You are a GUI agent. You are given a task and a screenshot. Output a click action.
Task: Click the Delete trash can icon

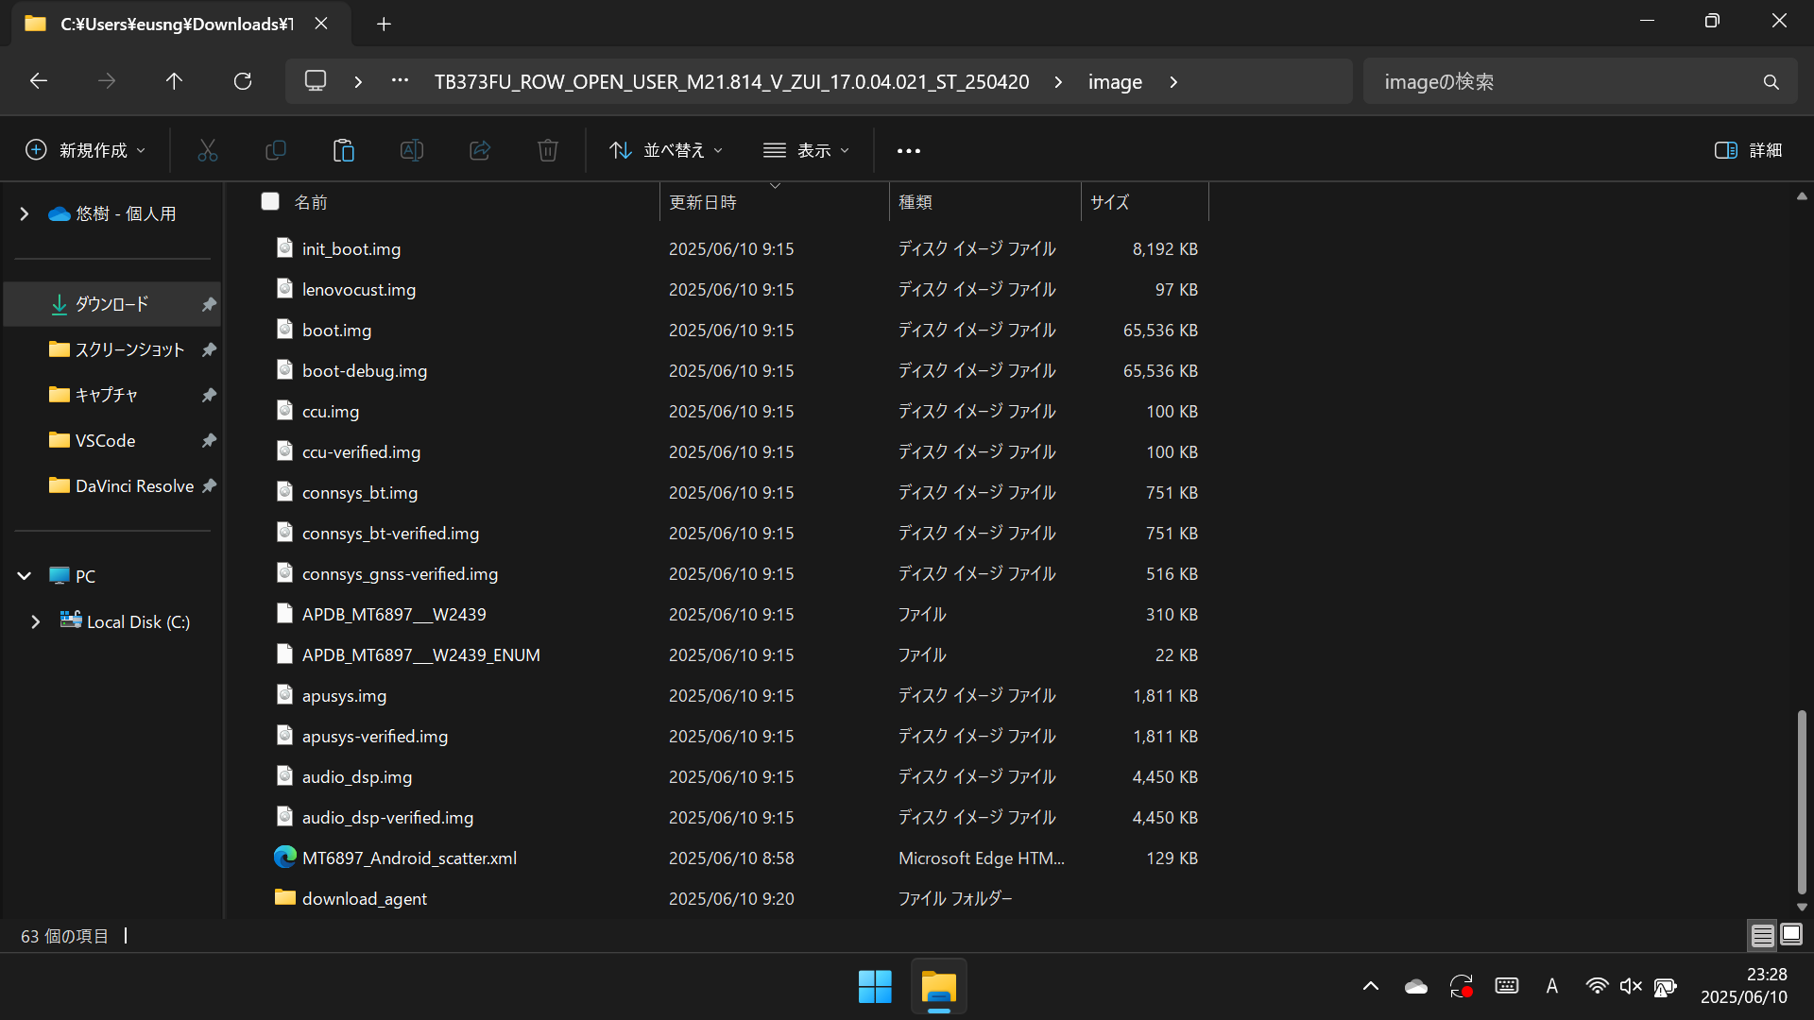(x=547, y=150)
